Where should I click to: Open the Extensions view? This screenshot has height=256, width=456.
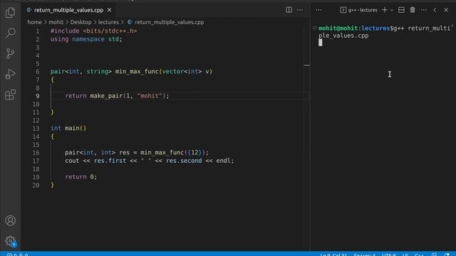click(x=11, y=95)
